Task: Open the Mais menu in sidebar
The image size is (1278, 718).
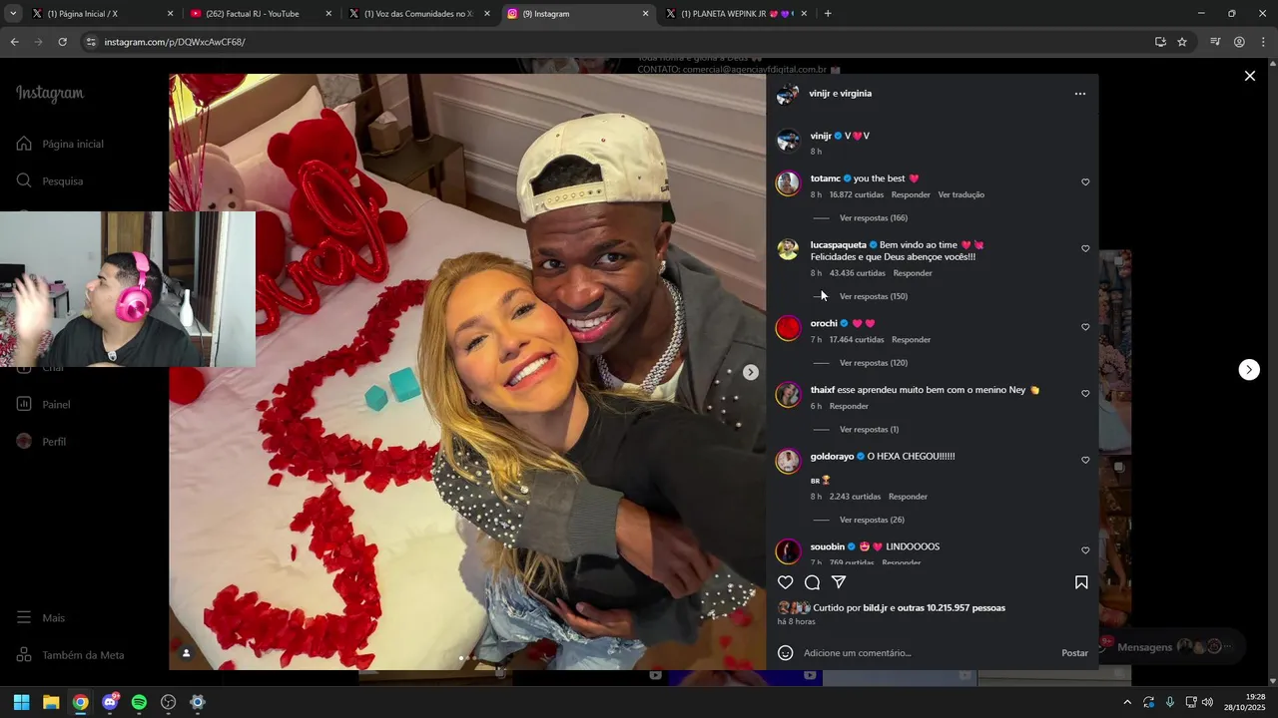Action: tap(41, 618)
